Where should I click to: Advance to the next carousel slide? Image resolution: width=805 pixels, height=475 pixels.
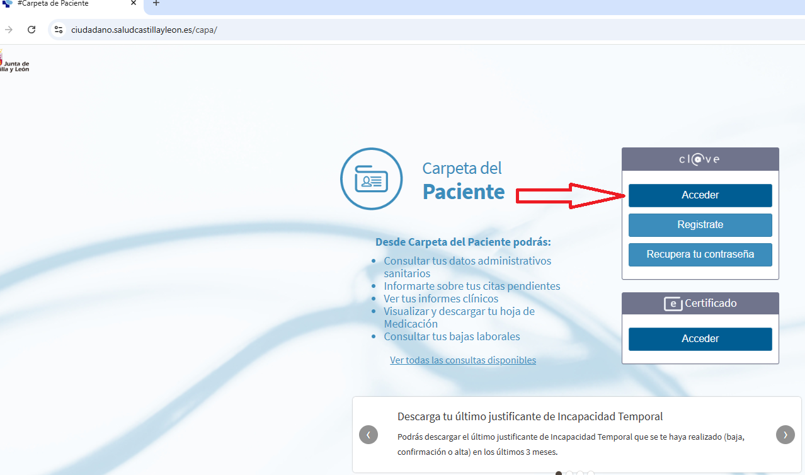[785, 435]
